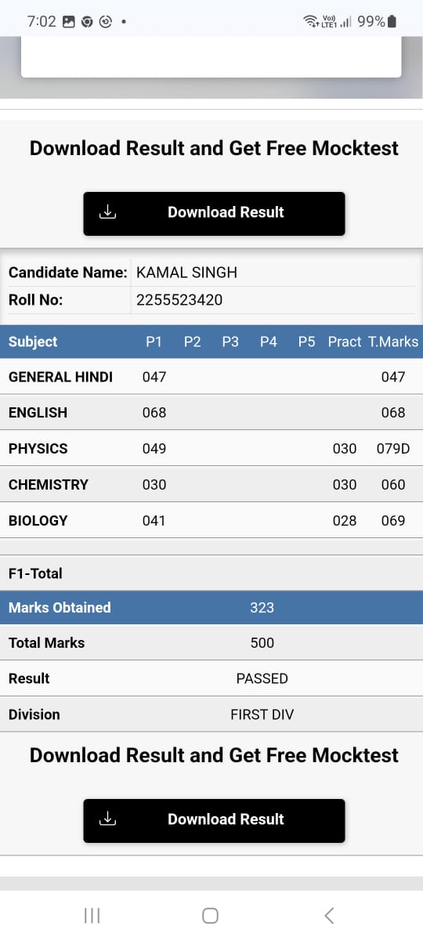Tap the Subject column header

[x=33, y=342]
